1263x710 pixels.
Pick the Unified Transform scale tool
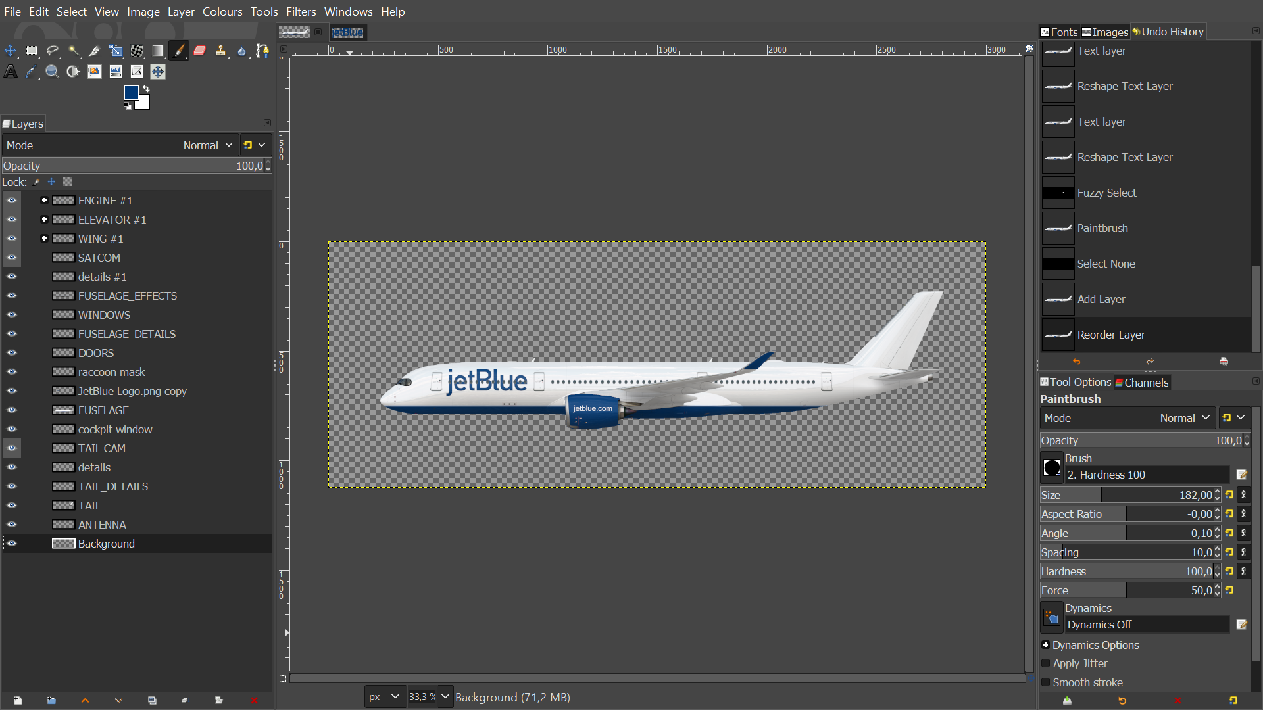click(x=116, y=51)
